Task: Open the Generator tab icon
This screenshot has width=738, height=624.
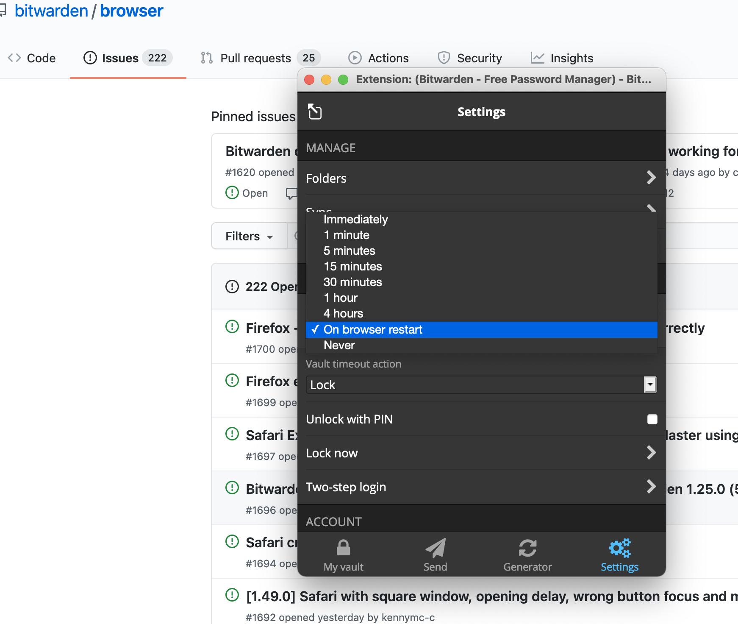Action: (527, 549)
